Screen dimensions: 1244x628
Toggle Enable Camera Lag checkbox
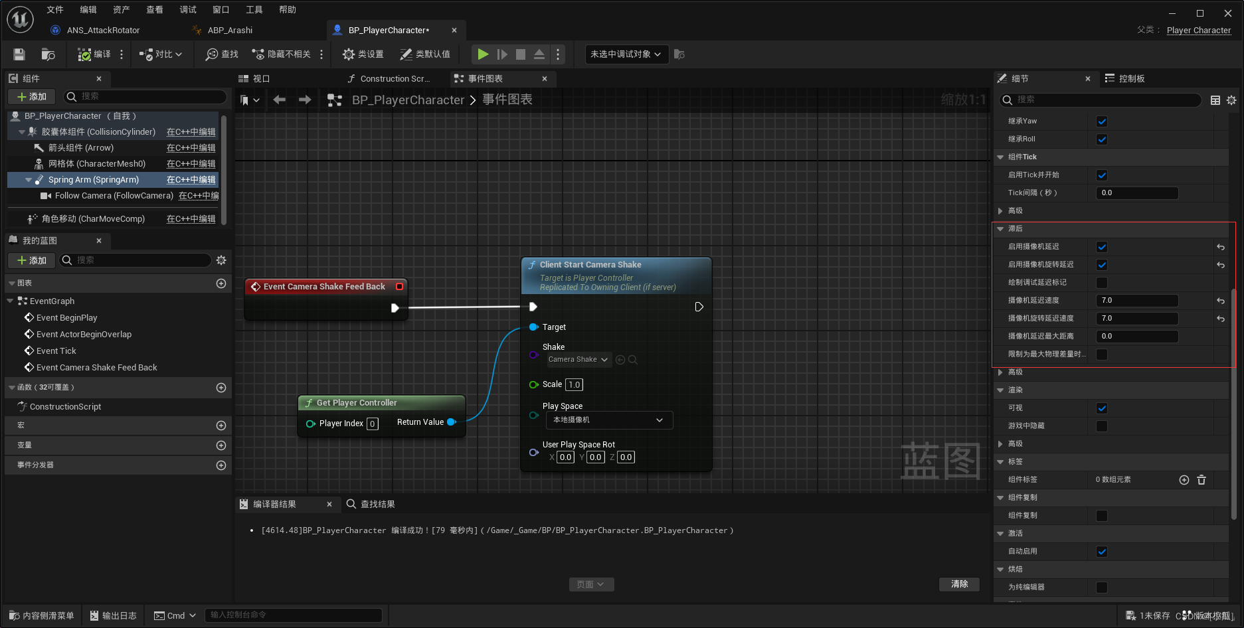1102,247
